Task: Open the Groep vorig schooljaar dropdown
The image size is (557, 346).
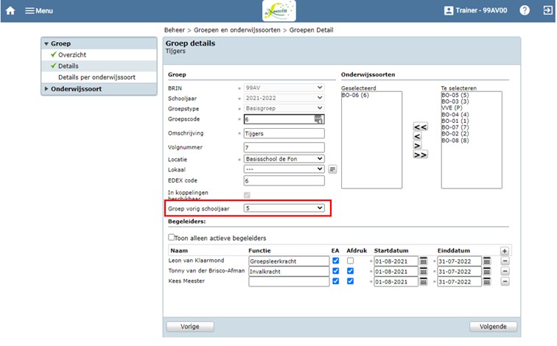Action: [284, 208]
